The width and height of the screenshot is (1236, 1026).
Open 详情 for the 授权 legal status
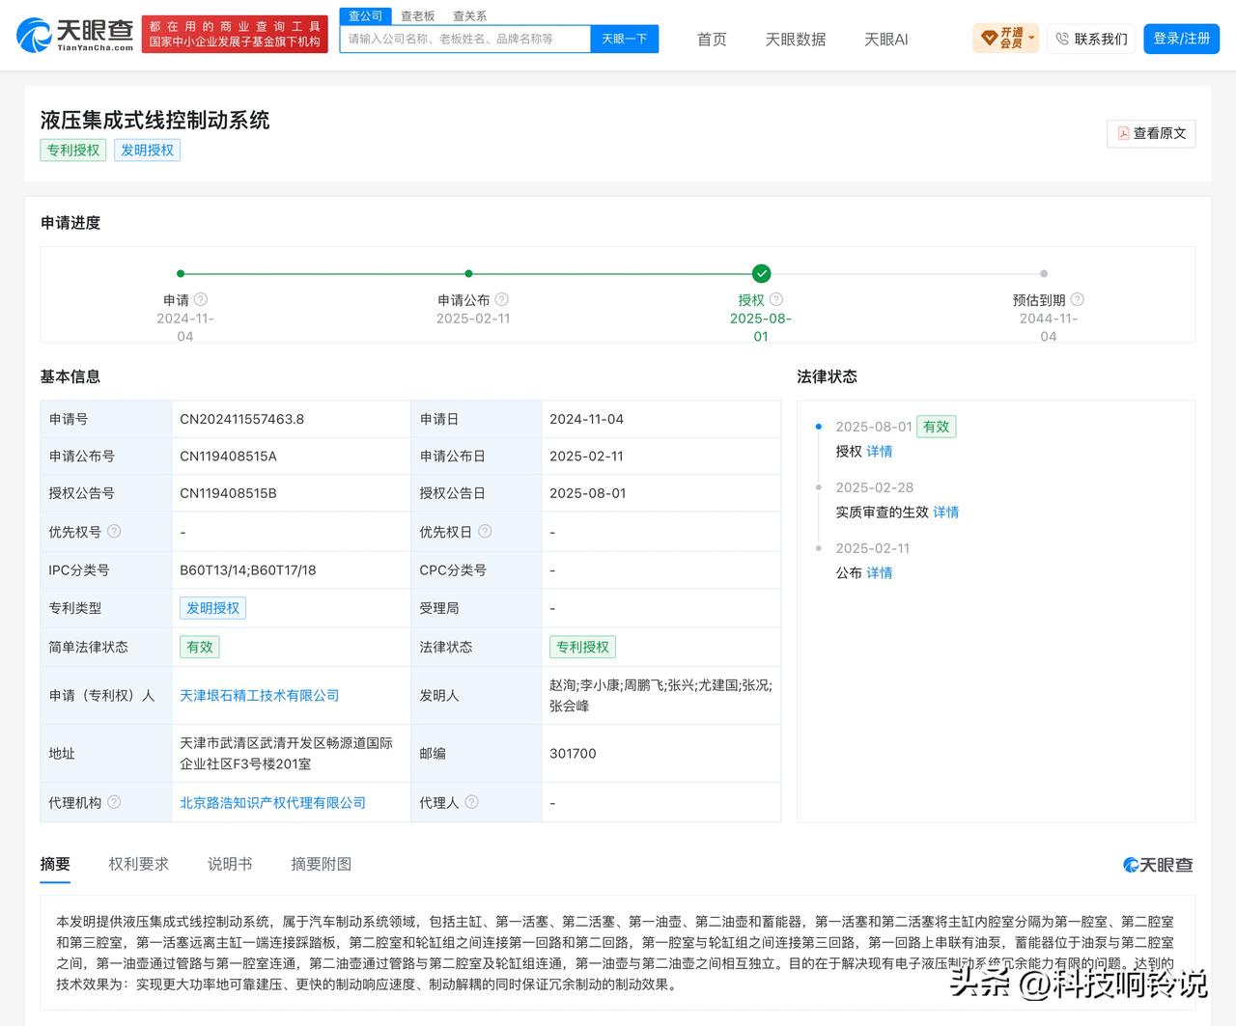click(880, 451)
